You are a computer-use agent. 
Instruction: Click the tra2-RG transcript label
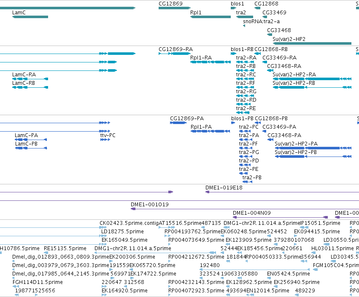click(246, 92)
